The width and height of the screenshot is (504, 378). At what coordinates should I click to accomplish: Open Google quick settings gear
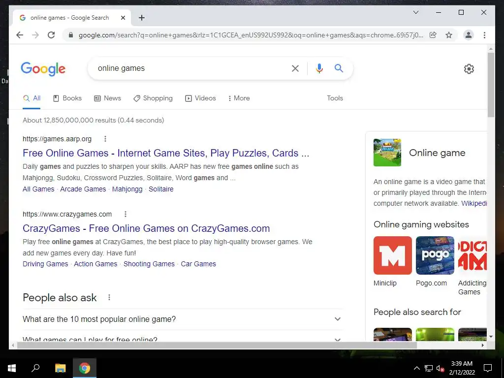coord(469,69)
